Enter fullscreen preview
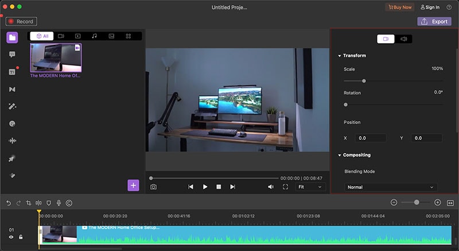Viewport: 459px width, 251px height. pos(285,187)
